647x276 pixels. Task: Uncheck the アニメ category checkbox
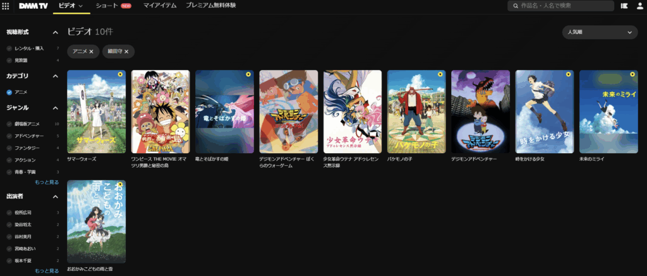click(9, 93)
